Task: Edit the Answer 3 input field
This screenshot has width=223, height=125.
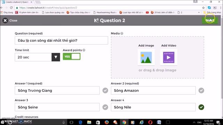Action: click(57, 107)
